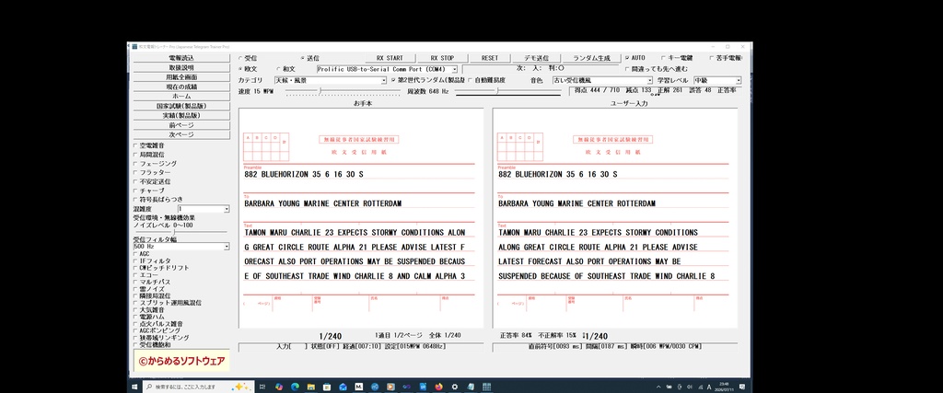Click the ホーム button
943x393 pixels.
[181, 96]
